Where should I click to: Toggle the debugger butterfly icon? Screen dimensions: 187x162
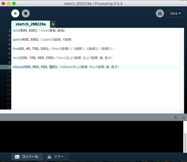160,13
